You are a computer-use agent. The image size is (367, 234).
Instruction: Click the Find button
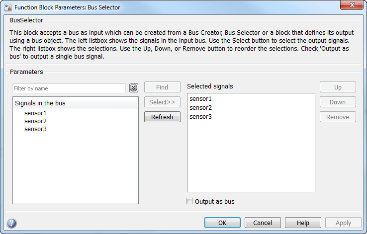point(162,87)
